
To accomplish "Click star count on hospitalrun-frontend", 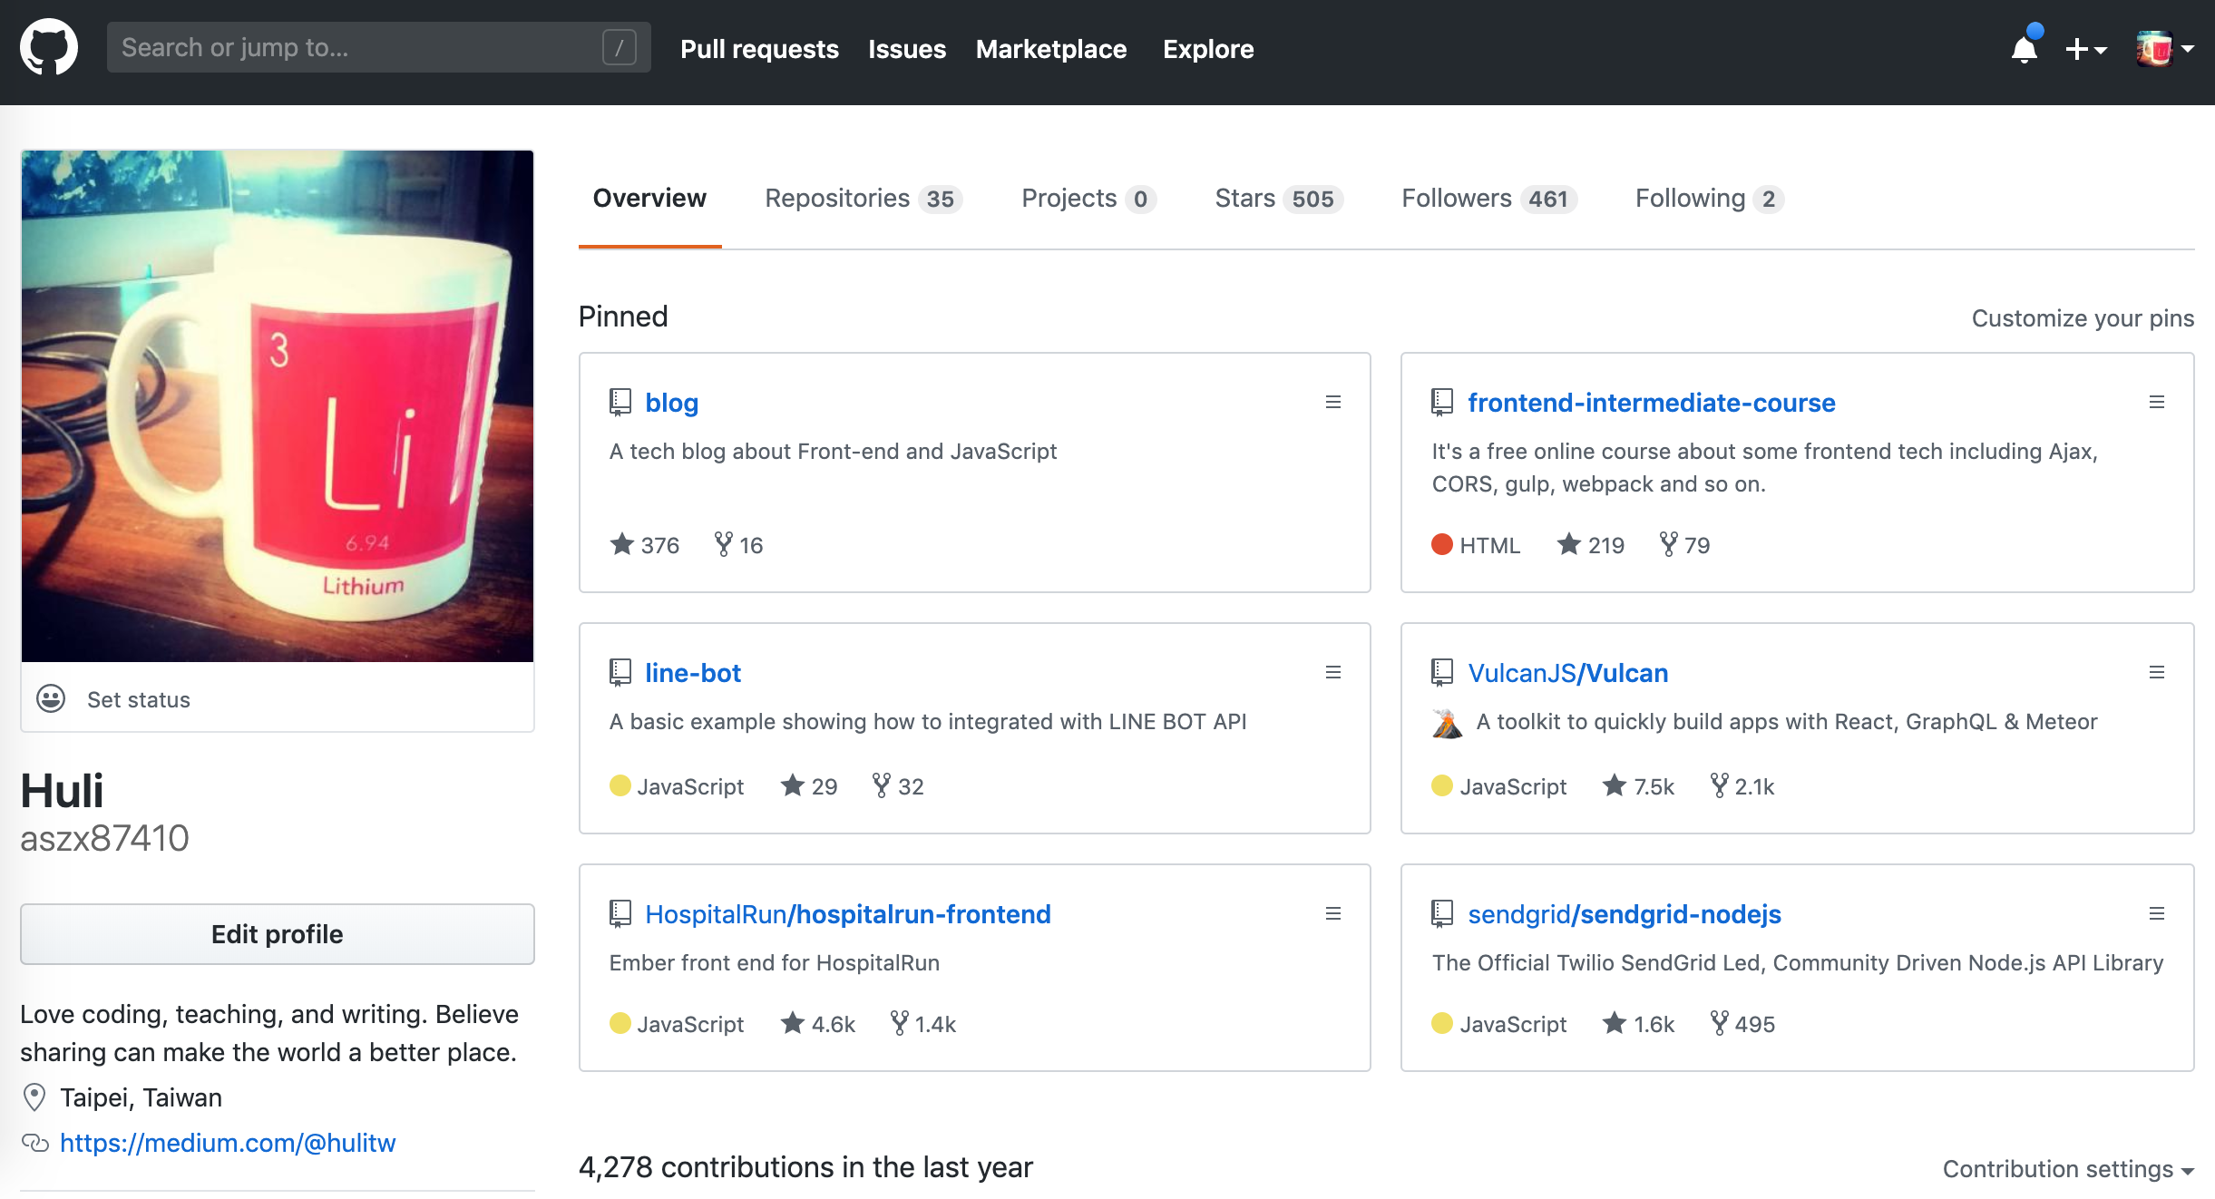I will pyautogui.click(x=818, y=1024).
